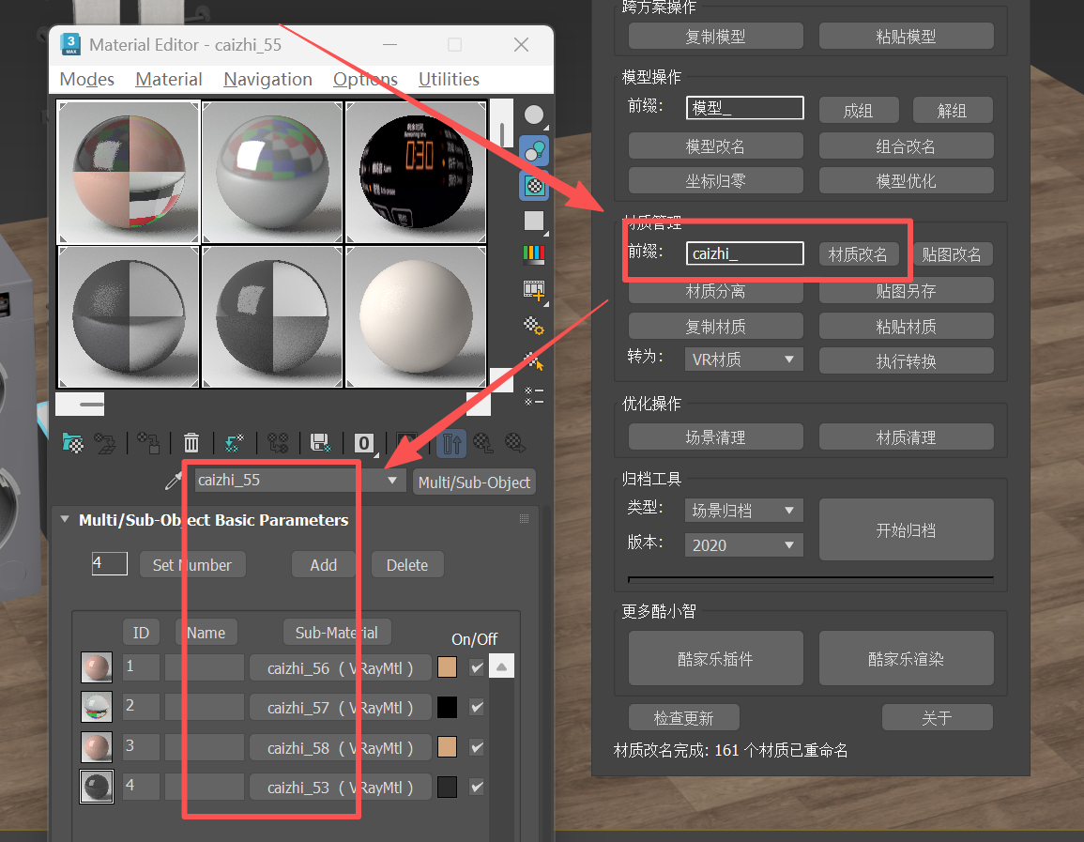Screen dimensions: 1084x842
Task: Click the Make Material Copy icon
Action: point(235,442)
